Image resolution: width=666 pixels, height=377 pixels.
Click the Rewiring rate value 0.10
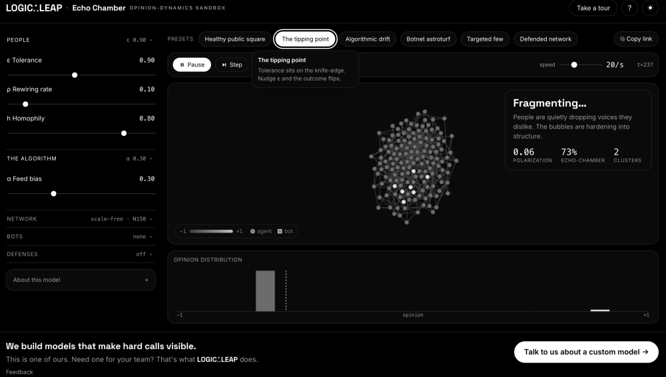[x=147, y=89]
